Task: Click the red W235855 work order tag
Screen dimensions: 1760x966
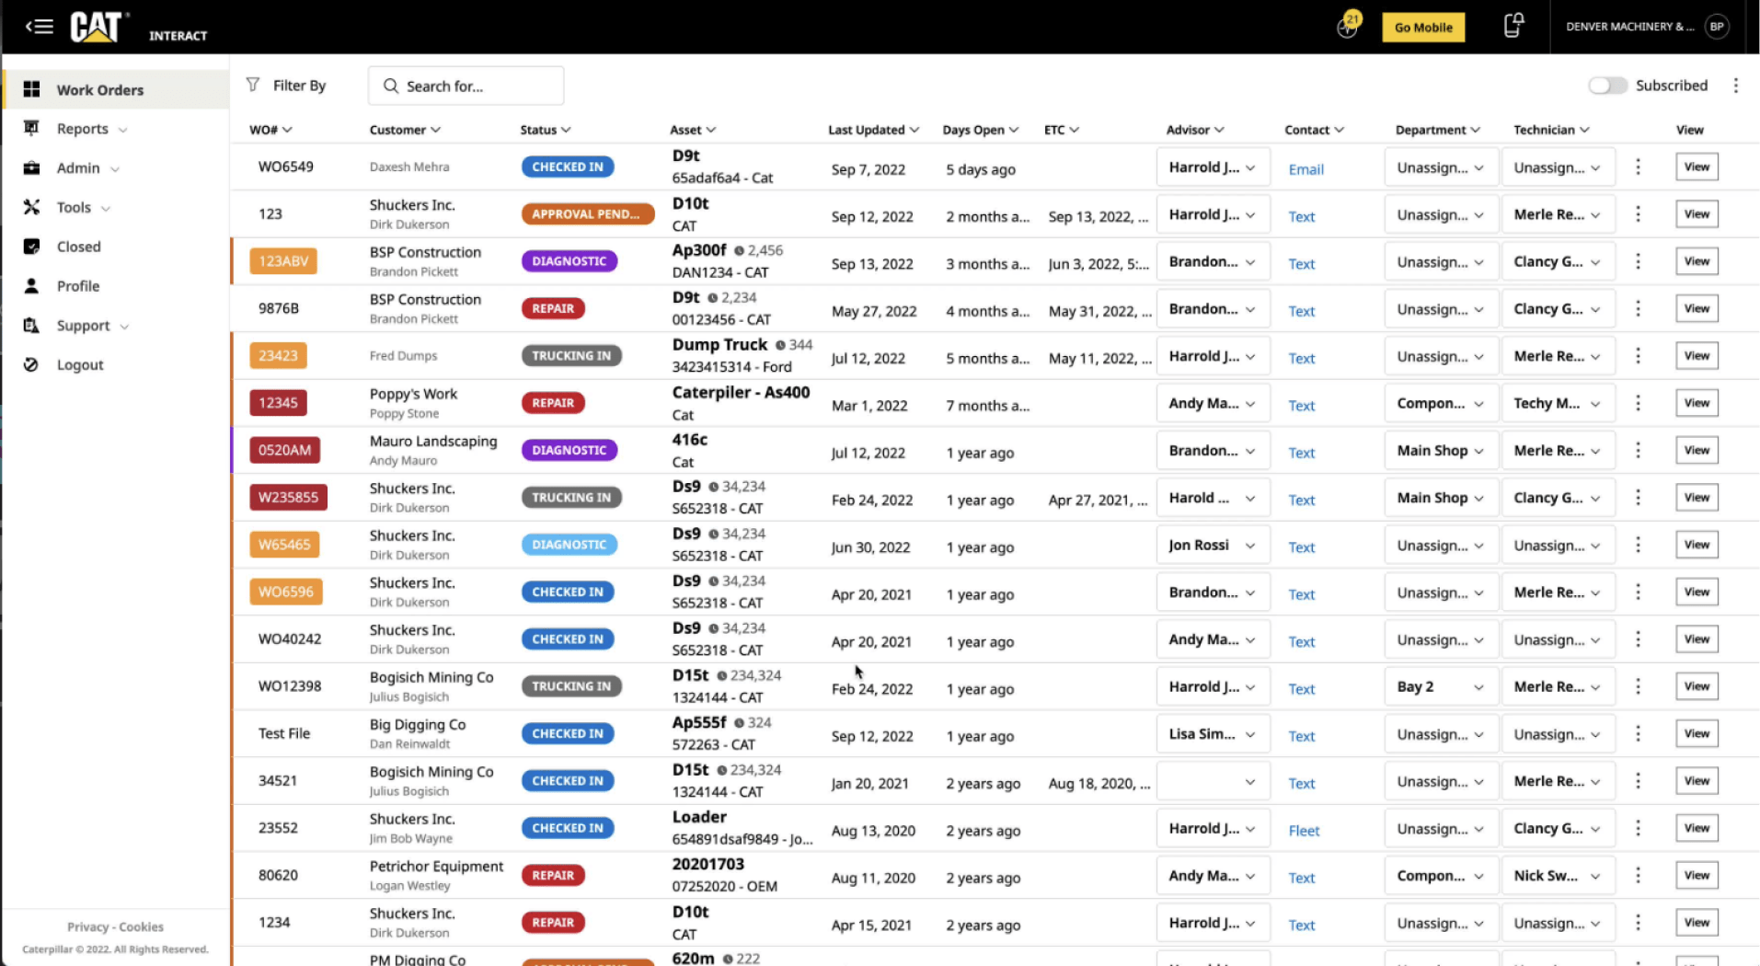Action: pos(288,498)
